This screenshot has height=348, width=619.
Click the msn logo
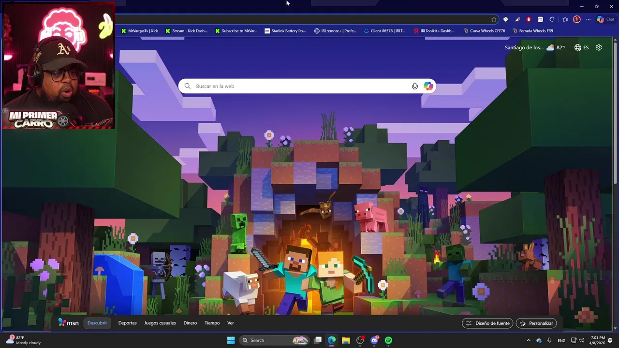click(68, 323)
